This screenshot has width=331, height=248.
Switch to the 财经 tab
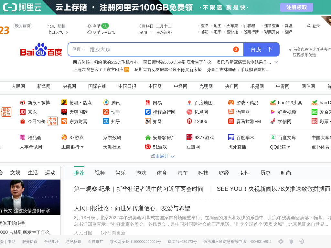pos(224,173)
